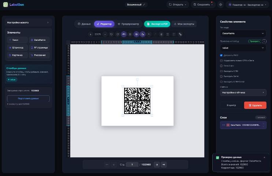Open the Сохранить dropdown menu
Image resolution: width=272 pixels, height=176 pixels.
tap(203, 4)
